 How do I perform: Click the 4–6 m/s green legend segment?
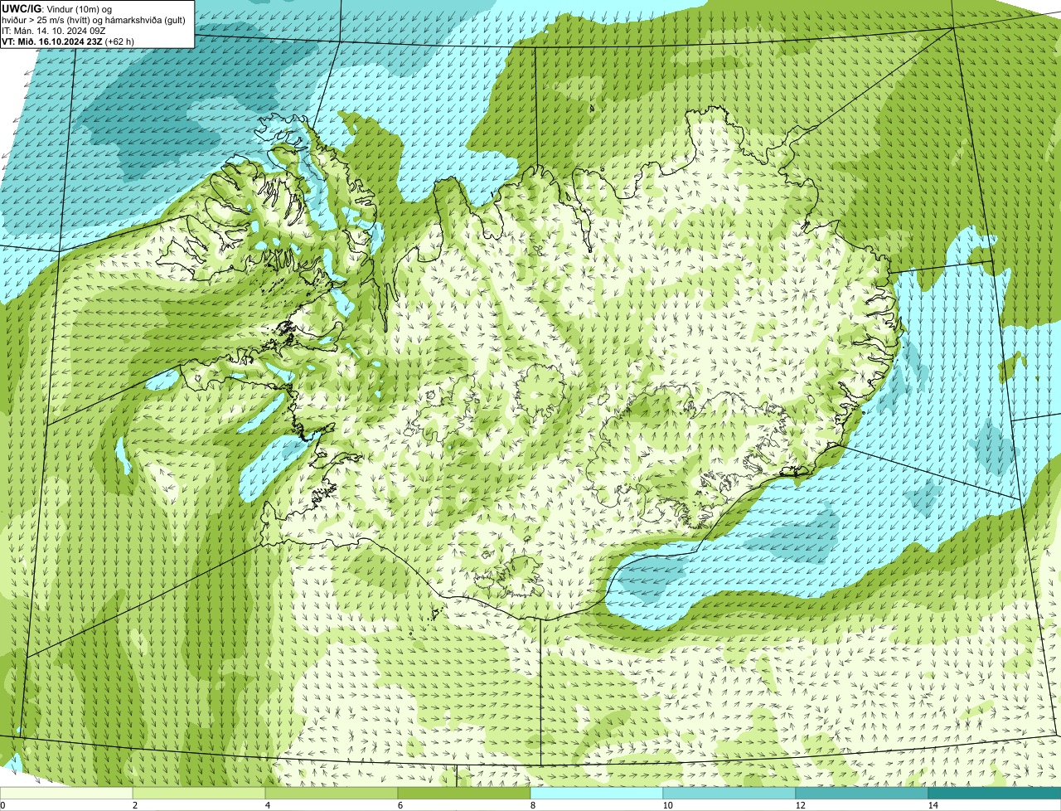pyautogui.click(x=332, y=793)
